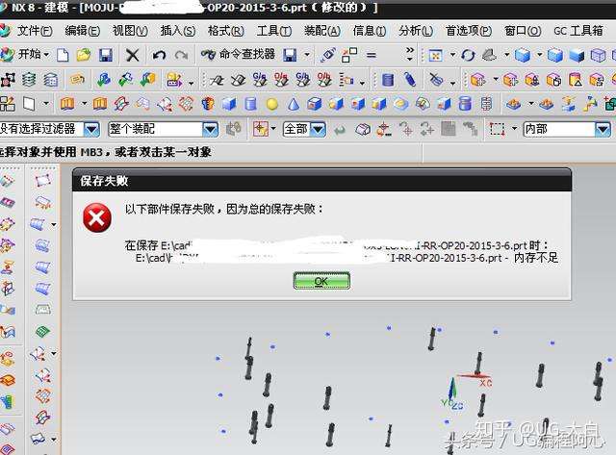Click the XC coordinate axis in viewport
616x455 pixels.
click(x=485, y=382)
